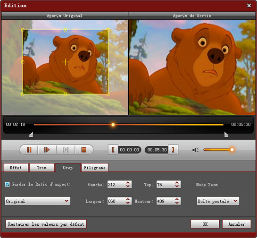Viewport: 257px width, 238px height.
Task: Set trim start with left bracket icon
Action: coord(113,150)
